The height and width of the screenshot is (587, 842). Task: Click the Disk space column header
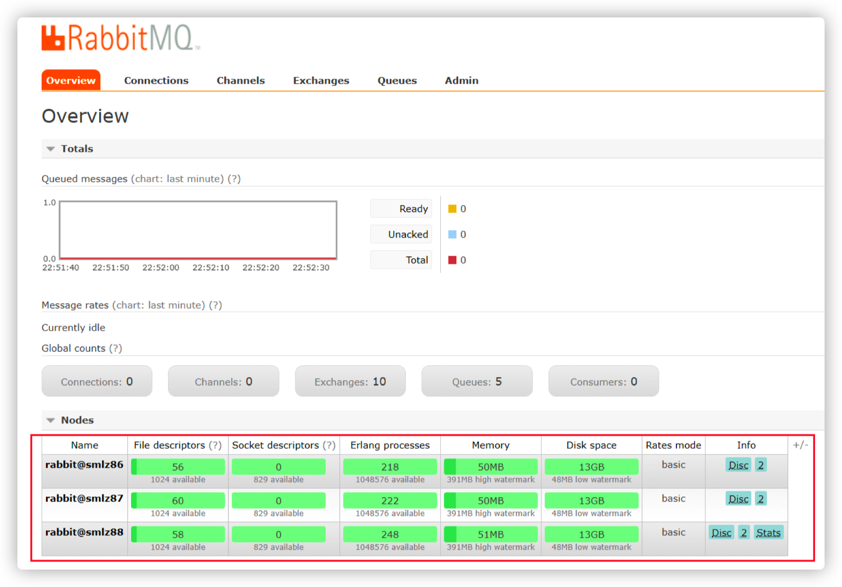tap(591, 445)
